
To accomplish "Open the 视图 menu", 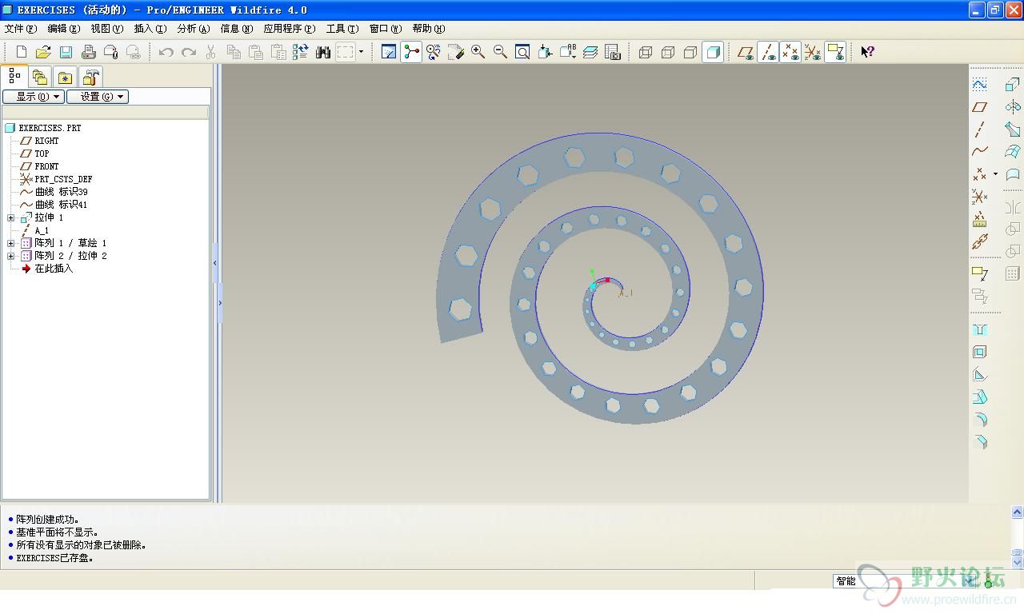I will (x=107, y=29).
